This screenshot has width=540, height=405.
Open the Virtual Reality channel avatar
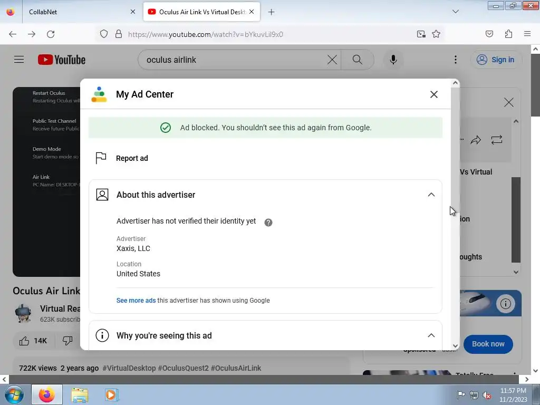[x=23, y=313]
